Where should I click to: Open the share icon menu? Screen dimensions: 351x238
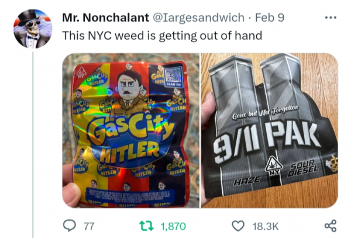point(331,226)
